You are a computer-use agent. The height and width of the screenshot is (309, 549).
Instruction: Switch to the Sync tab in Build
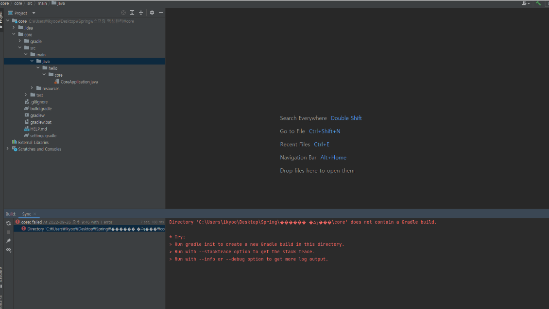pyautogui.click(x=27, y=214)
